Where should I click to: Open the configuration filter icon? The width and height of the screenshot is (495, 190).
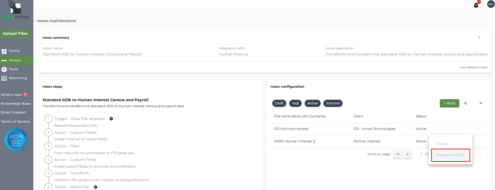pyautogui.click(x=481, y=103)
